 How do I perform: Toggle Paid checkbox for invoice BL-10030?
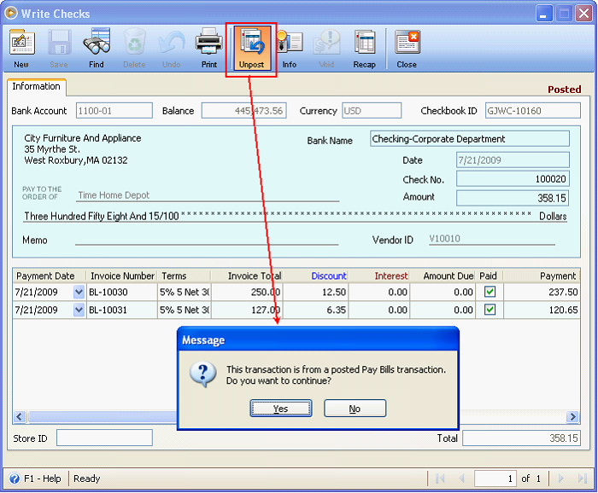(x=490, y=292)
